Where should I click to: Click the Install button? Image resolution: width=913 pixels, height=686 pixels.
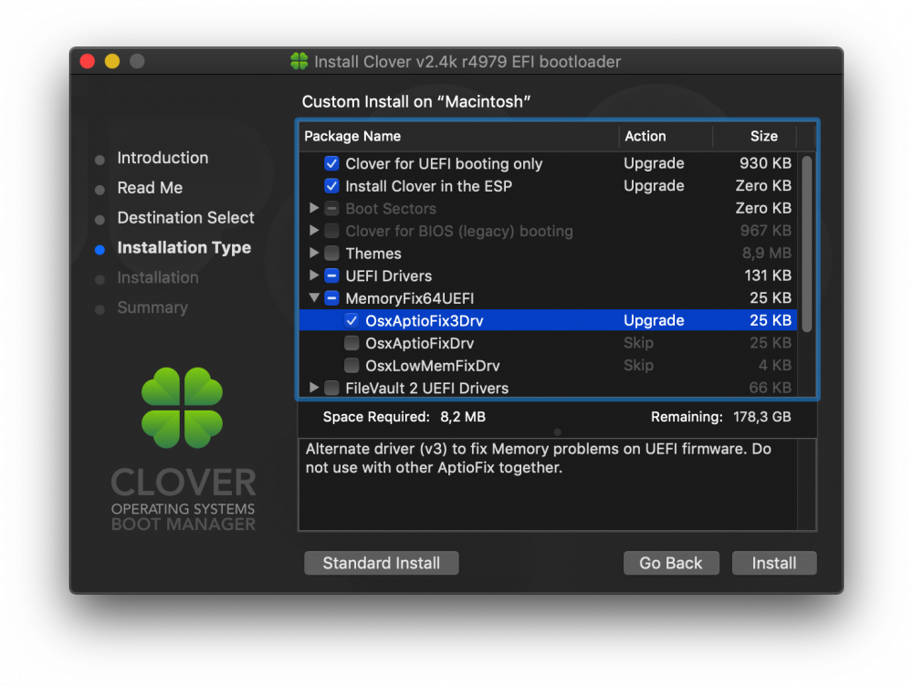click(774, 563)
